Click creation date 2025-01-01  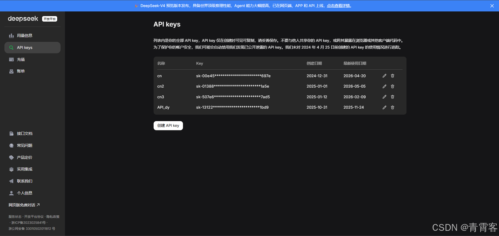(317, 86)
